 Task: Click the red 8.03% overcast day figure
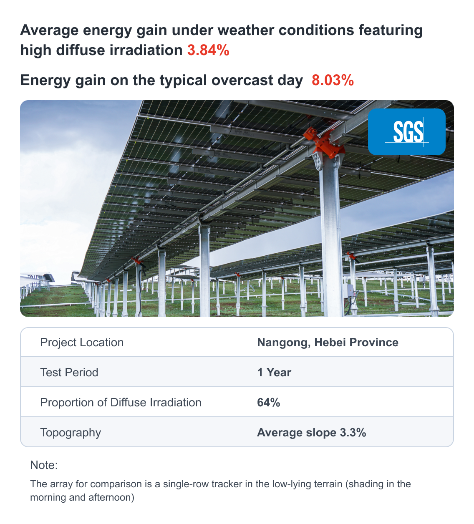pyautogui.click(x=333, y=80)
